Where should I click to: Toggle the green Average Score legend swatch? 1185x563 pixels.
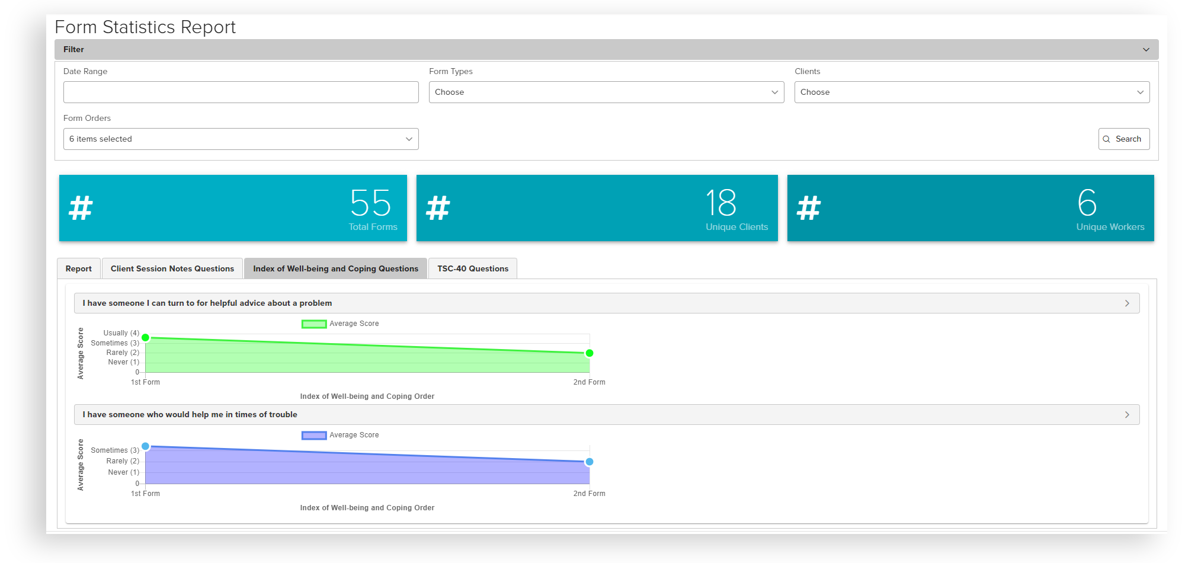(314, 324)
